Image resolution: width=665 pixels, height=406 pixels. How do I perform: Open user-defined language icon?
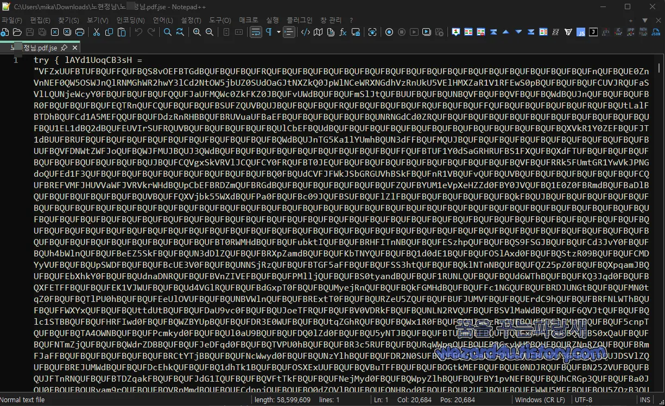click(306, 32)
